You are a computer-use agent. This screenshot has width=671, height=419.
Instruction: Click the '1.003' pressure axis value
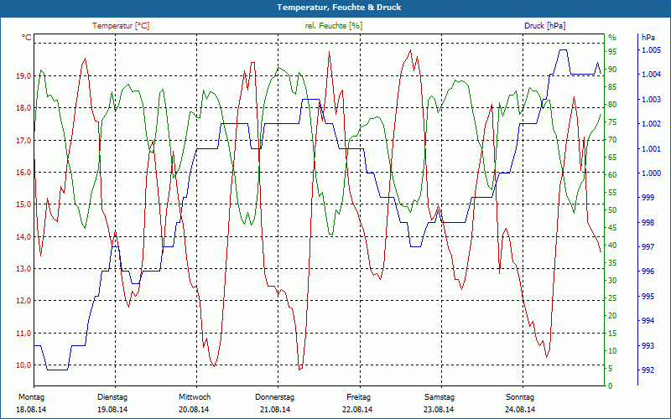click(x=652, y=100)
